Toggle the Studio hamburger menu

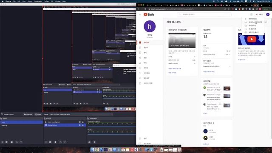pos(140,14)
